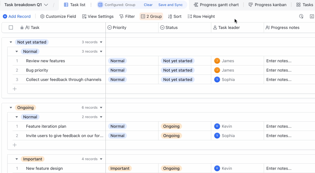
Task: Click Save and Sync
Action: point(170,5)
